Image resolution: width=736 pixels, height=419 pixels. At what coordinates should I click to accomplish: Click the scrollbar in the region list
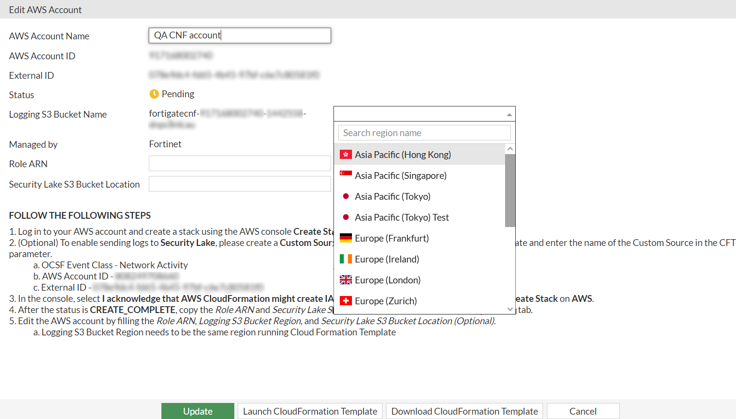click(x=510, y=190)
